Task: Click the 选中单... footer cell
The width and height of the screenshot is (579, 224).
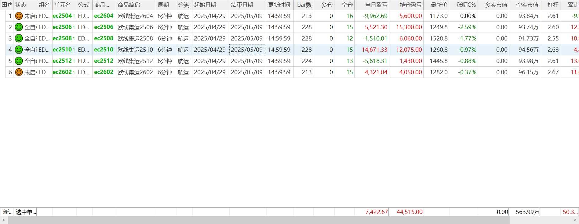Action: click(x=26, y=212)
